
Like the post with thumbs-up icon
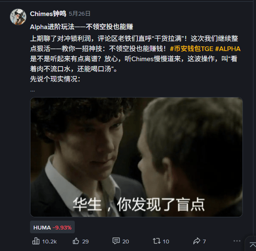pos(76,241)
